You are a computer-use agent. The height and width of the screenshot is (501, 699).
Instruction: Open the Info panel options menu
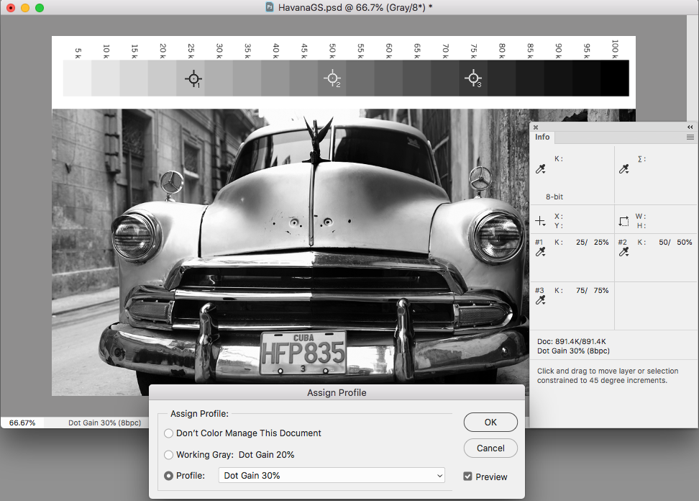(x=690, y=137)
